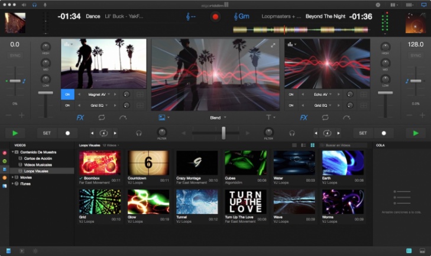
Task: Activate the left deck 4-beat loop
Action: (x=103, y=134)
